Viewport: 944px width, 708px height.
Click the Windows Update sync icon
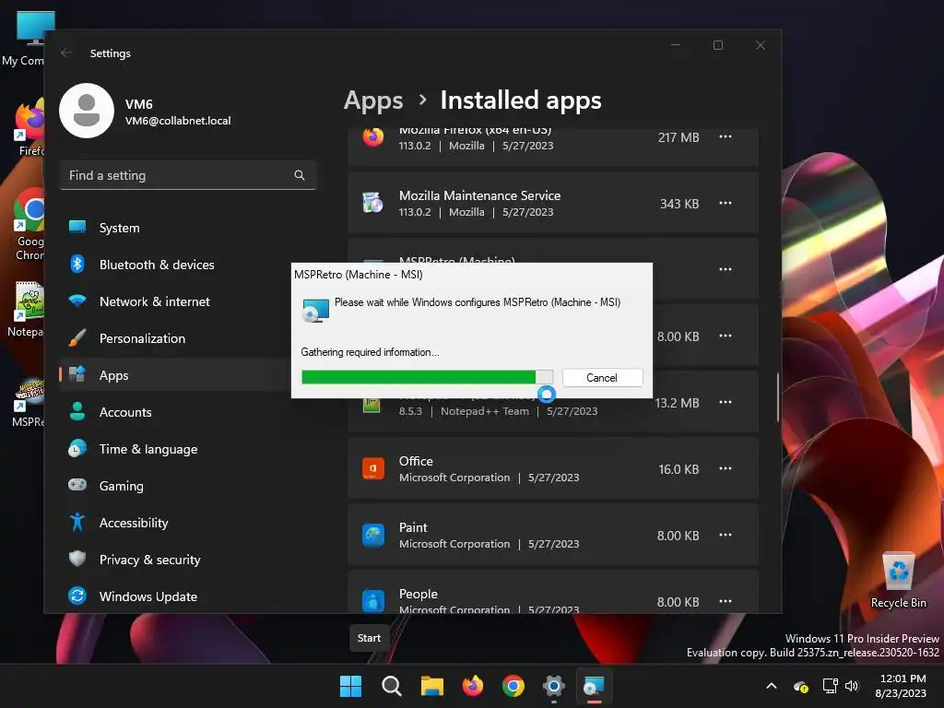coord(77,595)
